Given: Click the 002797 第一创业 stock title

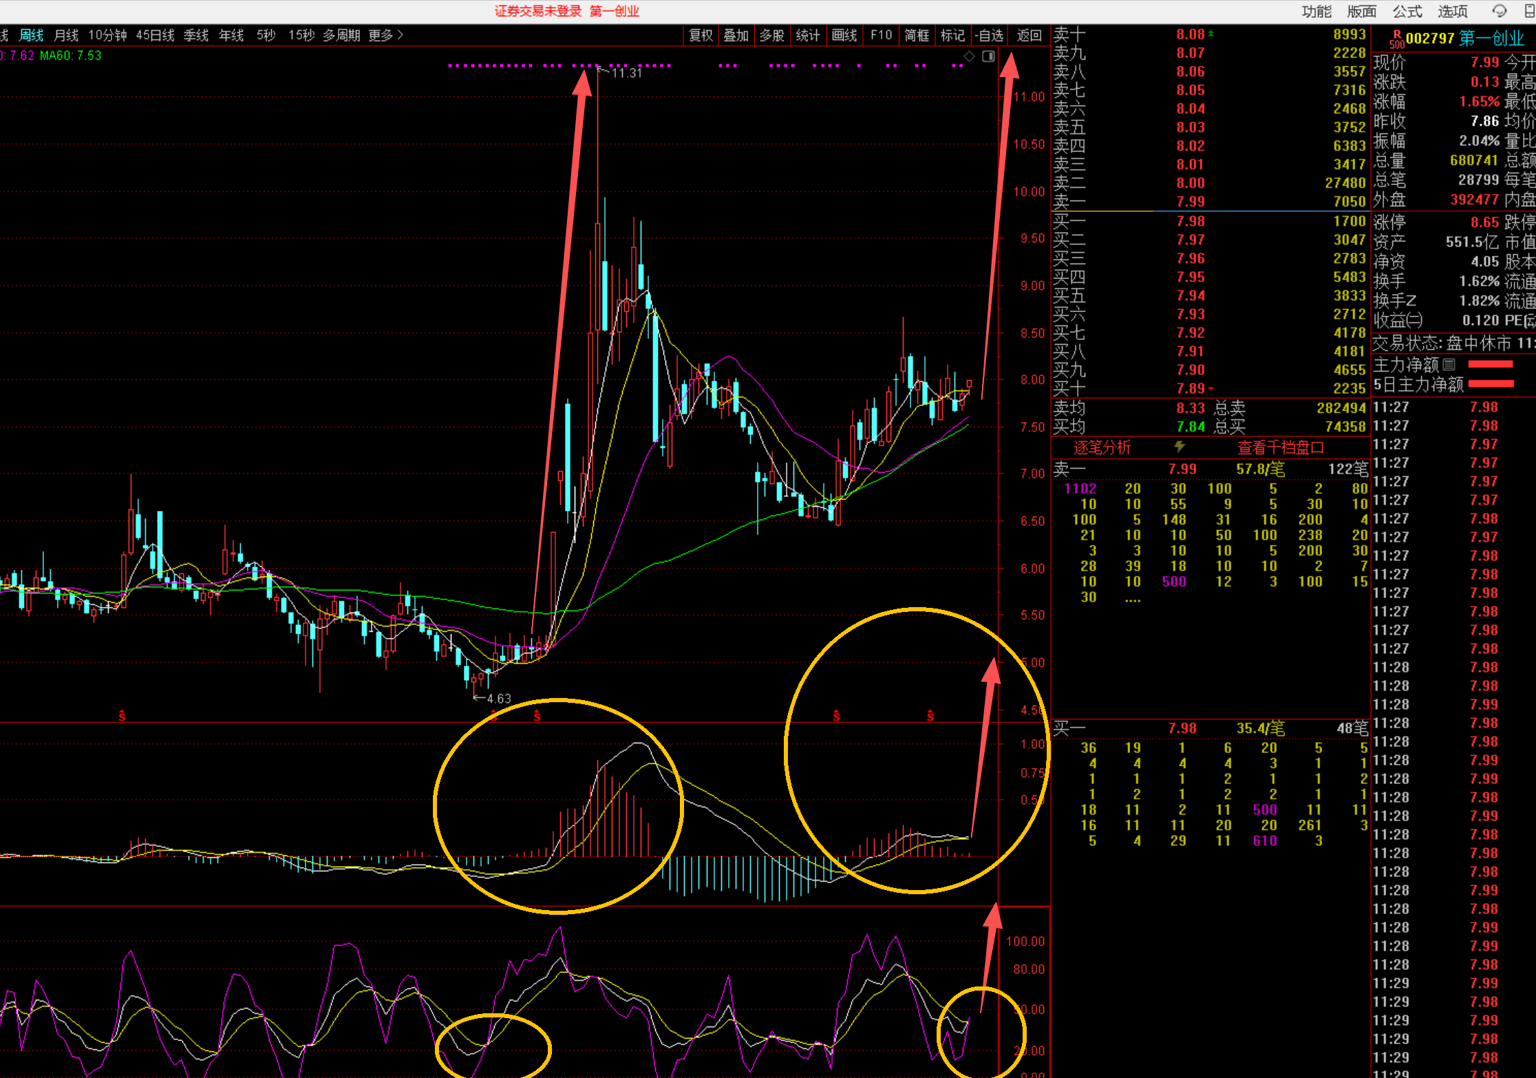Looking at the screenshot, I should [1464, 39].
